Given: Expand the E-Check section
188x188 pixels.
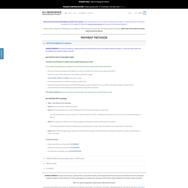Looking at the screenshot, I should pos(50,168).
